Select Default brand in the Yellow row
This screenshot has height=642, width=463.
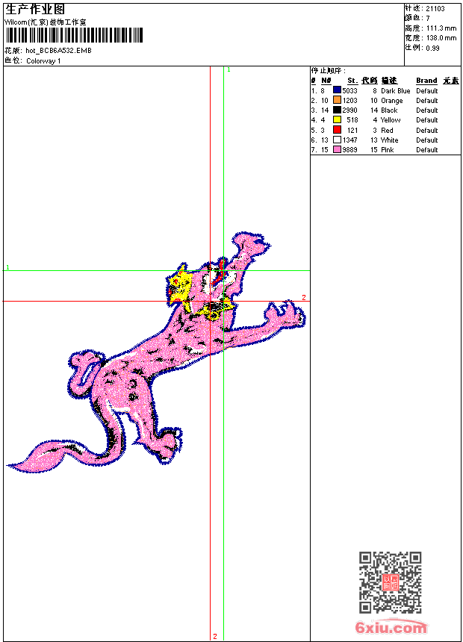coord(427,120)
